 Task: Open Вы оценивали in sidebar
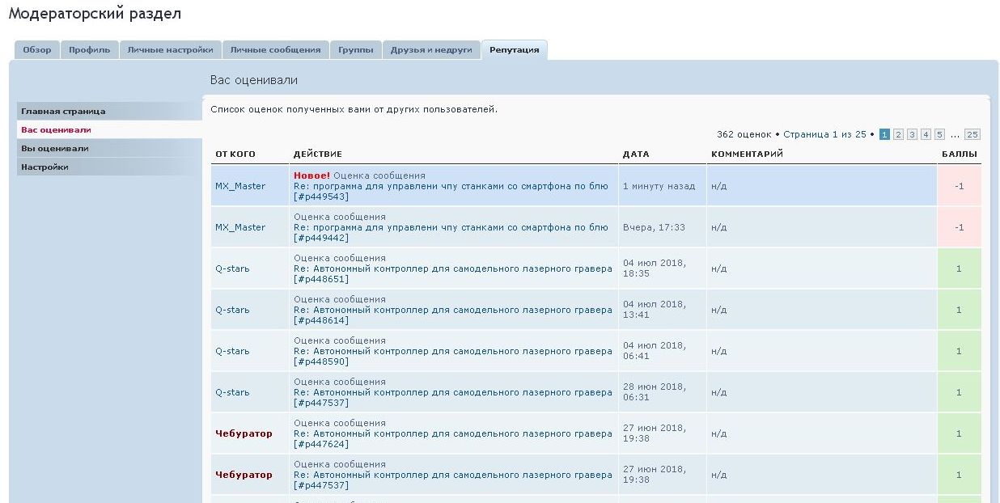(x=109, y=149)
